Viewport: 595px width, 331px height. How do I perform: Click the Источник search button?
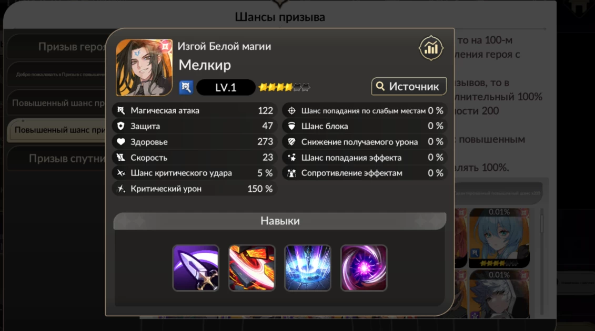409,87
